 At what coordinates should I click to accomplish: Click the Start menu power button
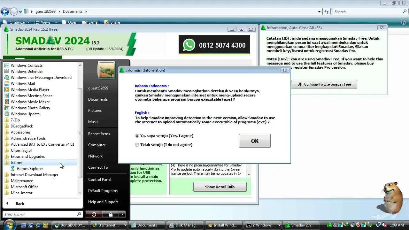click(94, 214)
